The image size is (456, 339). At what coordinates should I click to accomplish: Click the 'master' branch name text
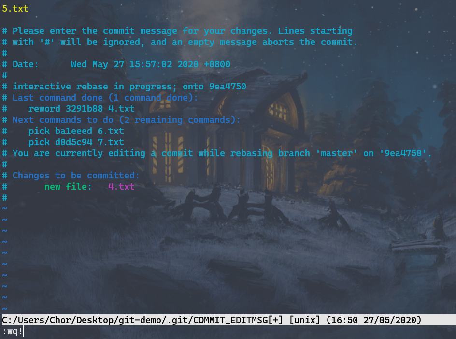[337, 153]
